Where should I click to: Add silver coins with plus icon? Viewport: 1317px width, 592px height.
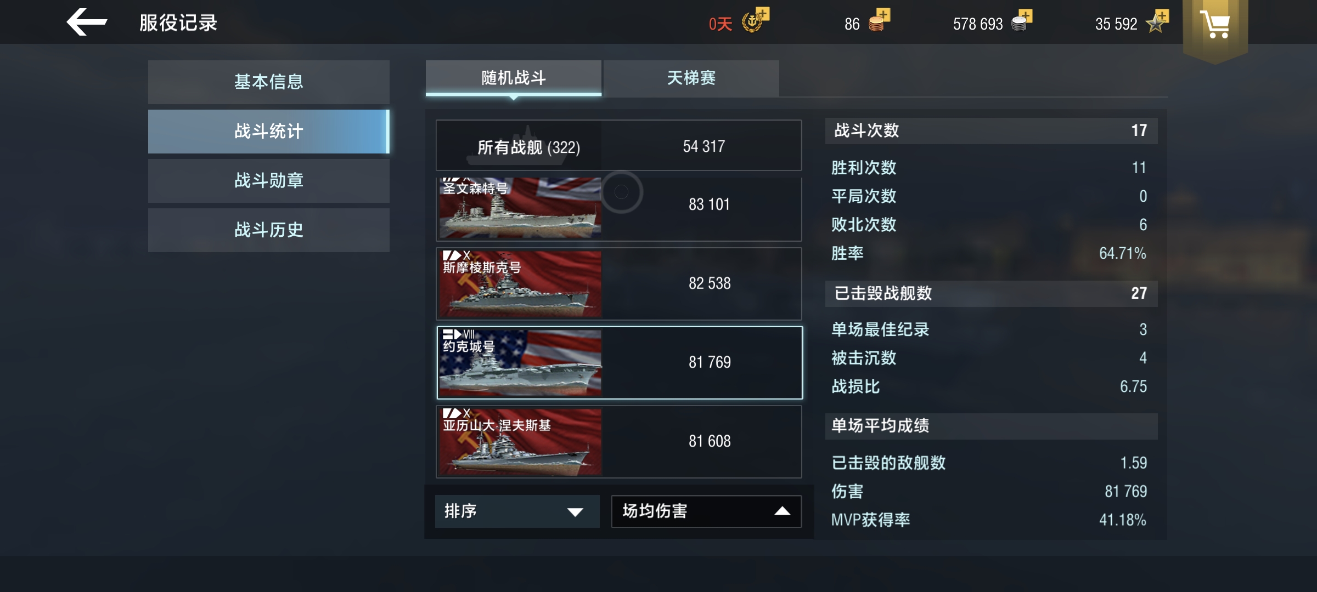1022,21
